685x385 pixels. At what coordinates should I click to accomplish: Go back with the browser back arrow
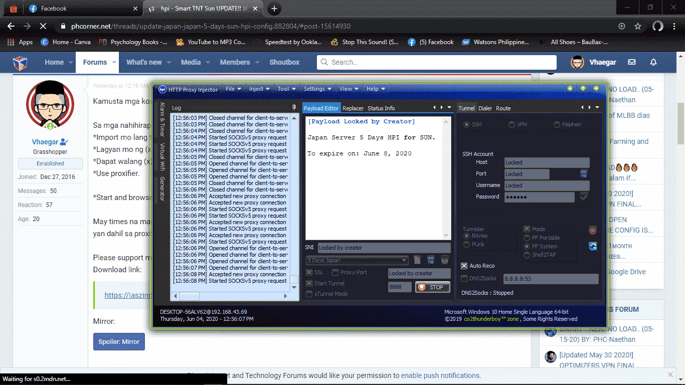pyautogui.click(x=11, y=26)
